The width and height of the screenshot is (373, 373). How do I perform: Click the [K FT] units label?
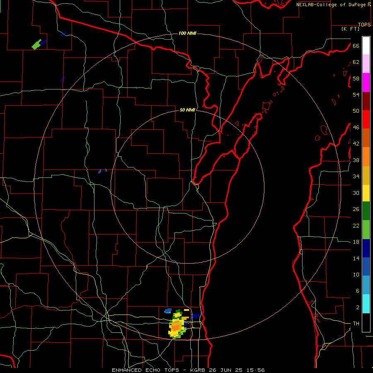(x=350, y=29)
